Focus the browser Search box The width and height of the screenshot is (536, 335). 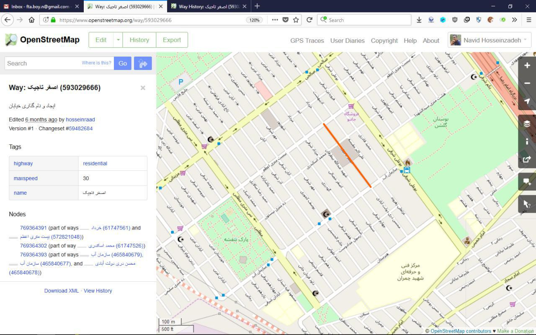coord(364,20)
